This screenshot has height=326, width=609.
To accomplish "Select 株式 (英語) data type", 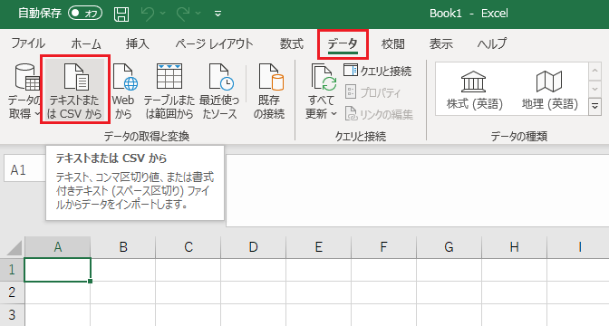I will (475, 90).
